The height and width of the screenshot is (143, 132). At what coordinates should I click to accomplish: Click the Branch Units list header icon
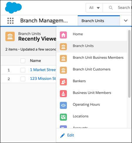click(x=10, y=36)
